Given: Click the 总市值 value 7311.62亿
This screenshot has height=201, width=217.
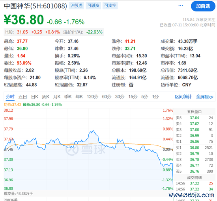Looking at the screenshot, I should pyautogui.click(x=188, y=70).
